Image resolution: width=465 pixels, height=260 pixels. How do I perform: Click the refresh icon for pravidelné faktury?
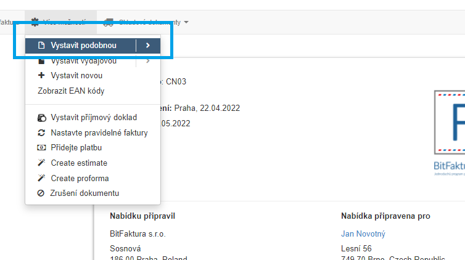(41, 133)
